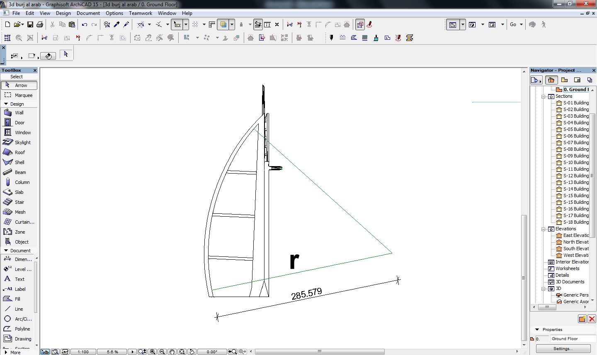Collapse the Design section in ToolBox
This screenshot has width=597, height=355.
6,104
